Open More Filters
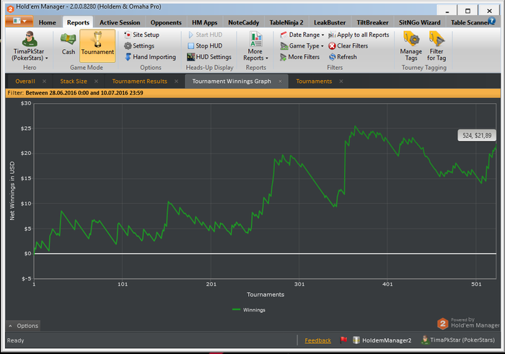 point(300,57)
